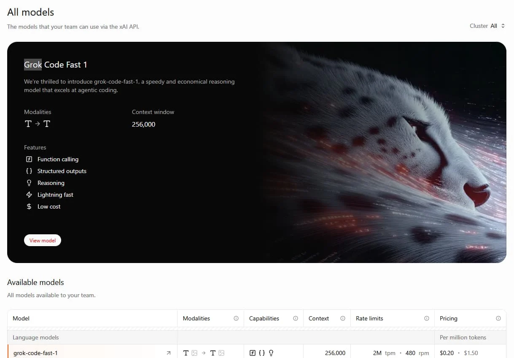The height and width of the screenshot is (358, 514).
Task: Click the Capabilities column header label
Action: [264, 318]
